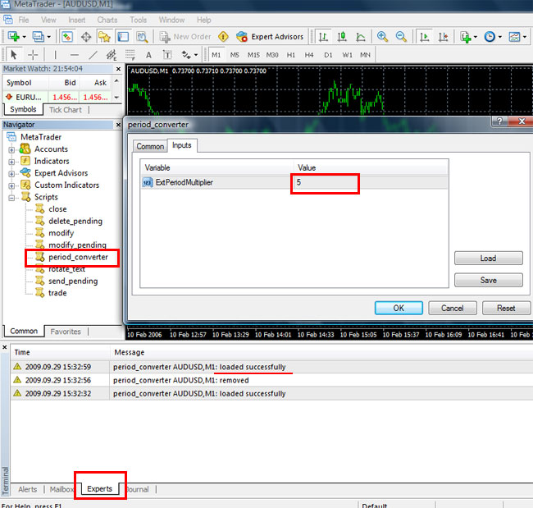This screenshot has width=533, height=508.
Task: Open the Periods clock dropdown
Action: click(x=493, y=36)
